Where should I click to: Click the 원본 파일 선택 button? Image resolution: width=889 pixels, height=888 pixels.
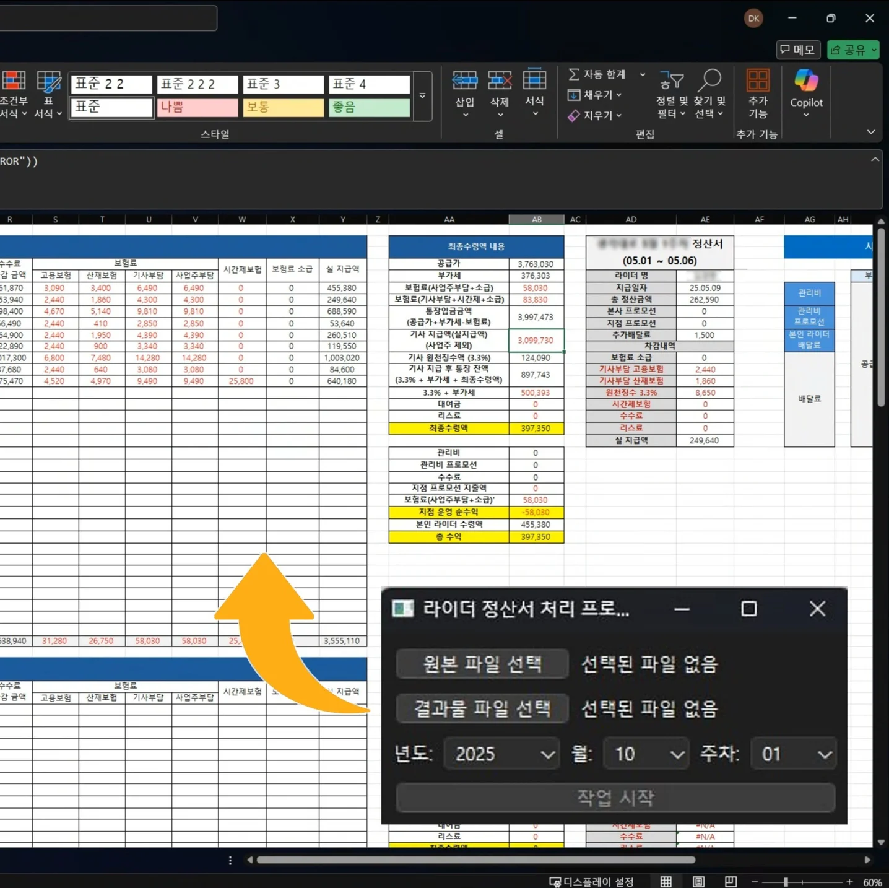pyautogui.click(x=482, y=664)
